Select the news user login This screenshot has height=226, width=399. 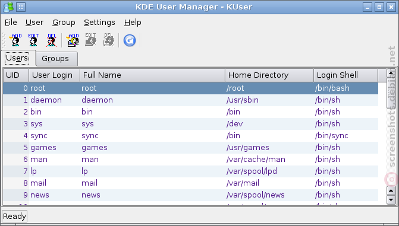tap(40, 195)
